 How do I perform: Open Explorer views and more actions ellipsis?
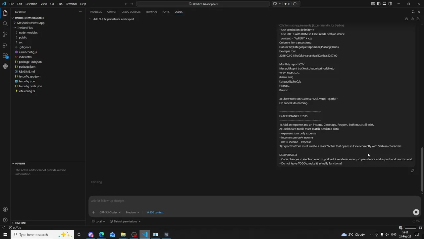click(x=80, y=12)
